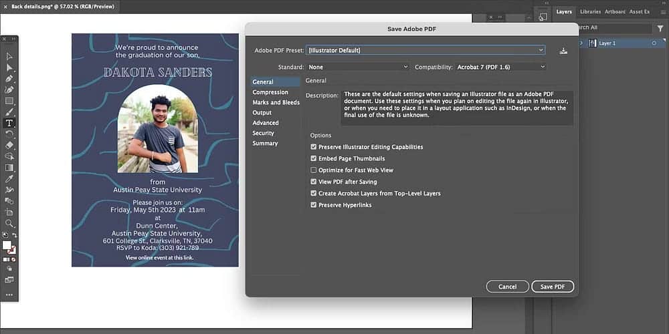The image size is (669, 334).
Task: Open the Libraries panel tab
Action: (x=590, y=11)
